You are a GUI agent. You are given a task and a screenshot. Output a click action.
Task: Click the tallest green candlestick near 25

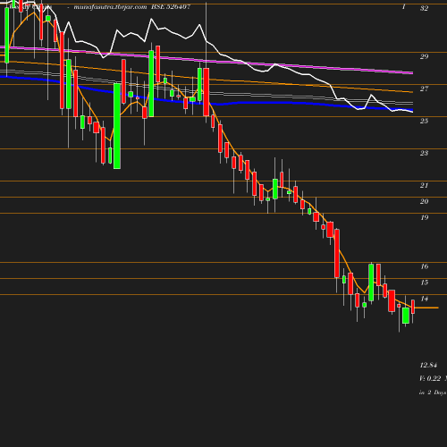(117, 126)
